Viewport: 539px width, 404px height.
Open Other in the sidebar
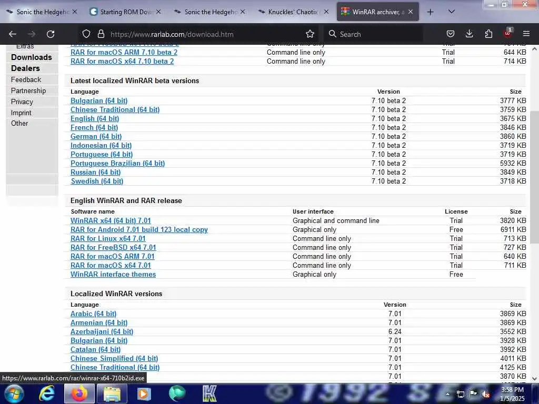click(x=19, y=123)
